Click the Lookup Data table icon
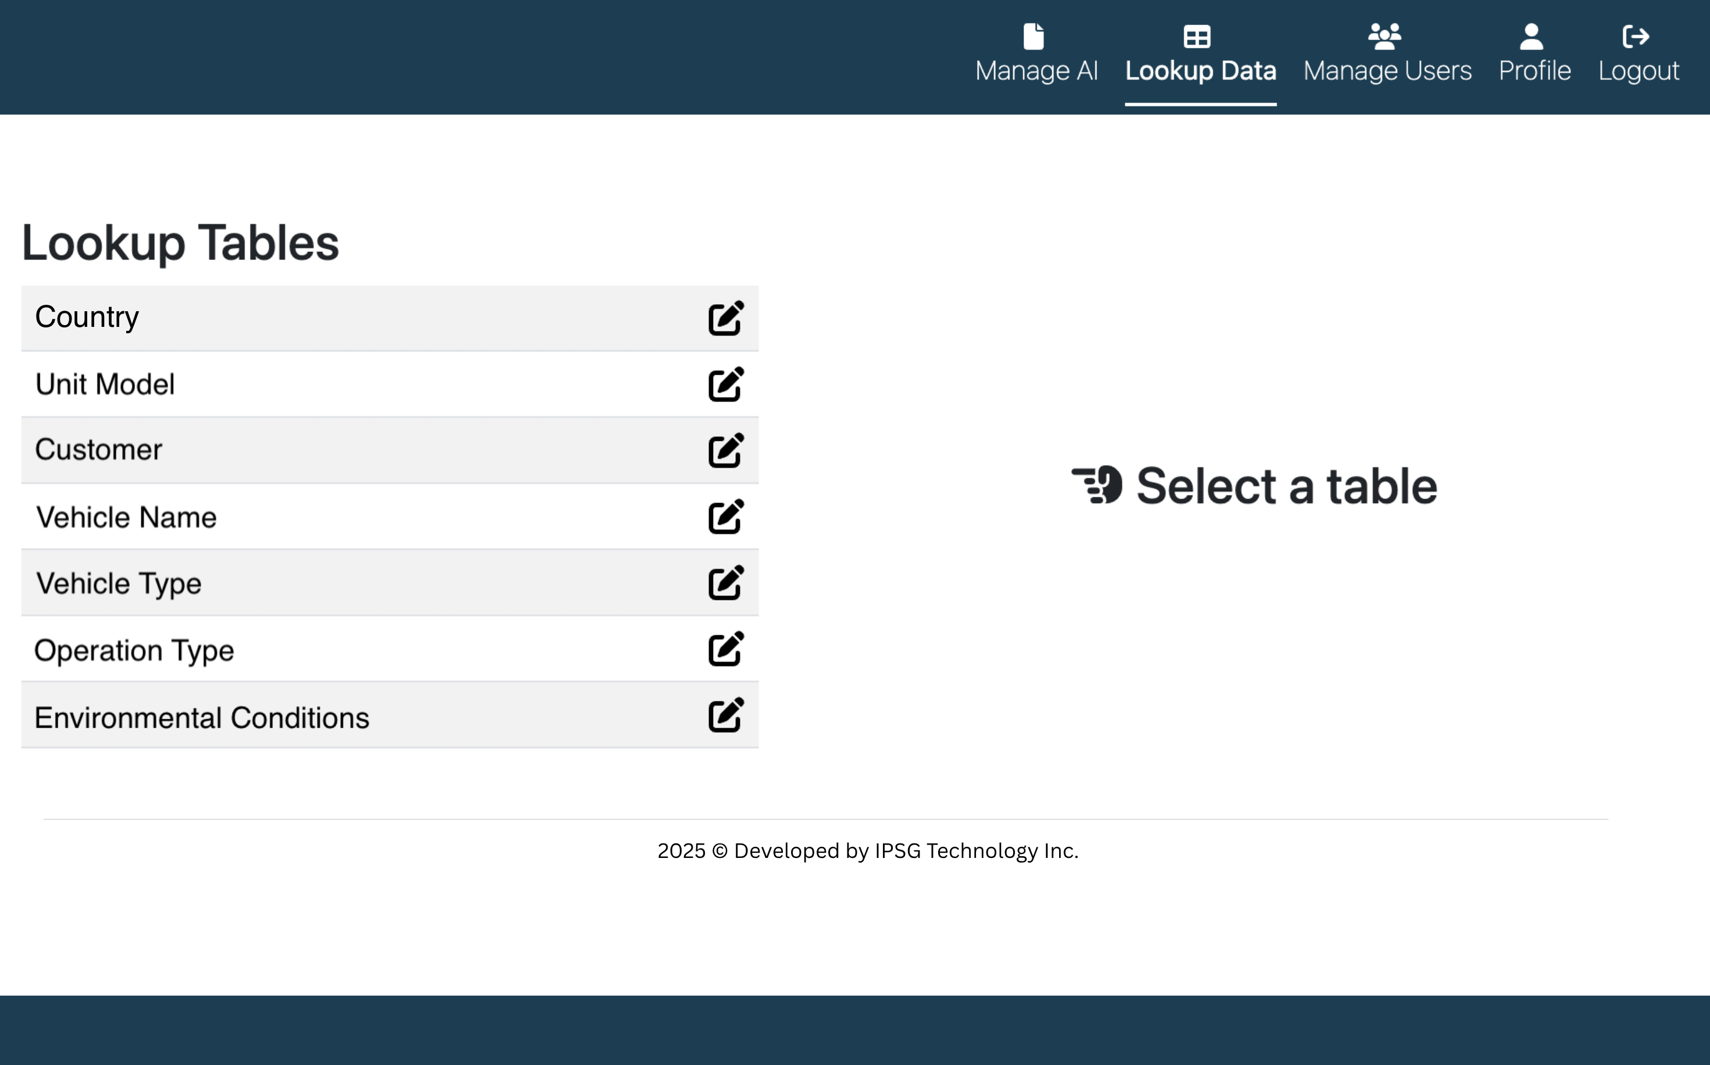This screenshot has height=1065, width=1710. tap(1196, 37)
